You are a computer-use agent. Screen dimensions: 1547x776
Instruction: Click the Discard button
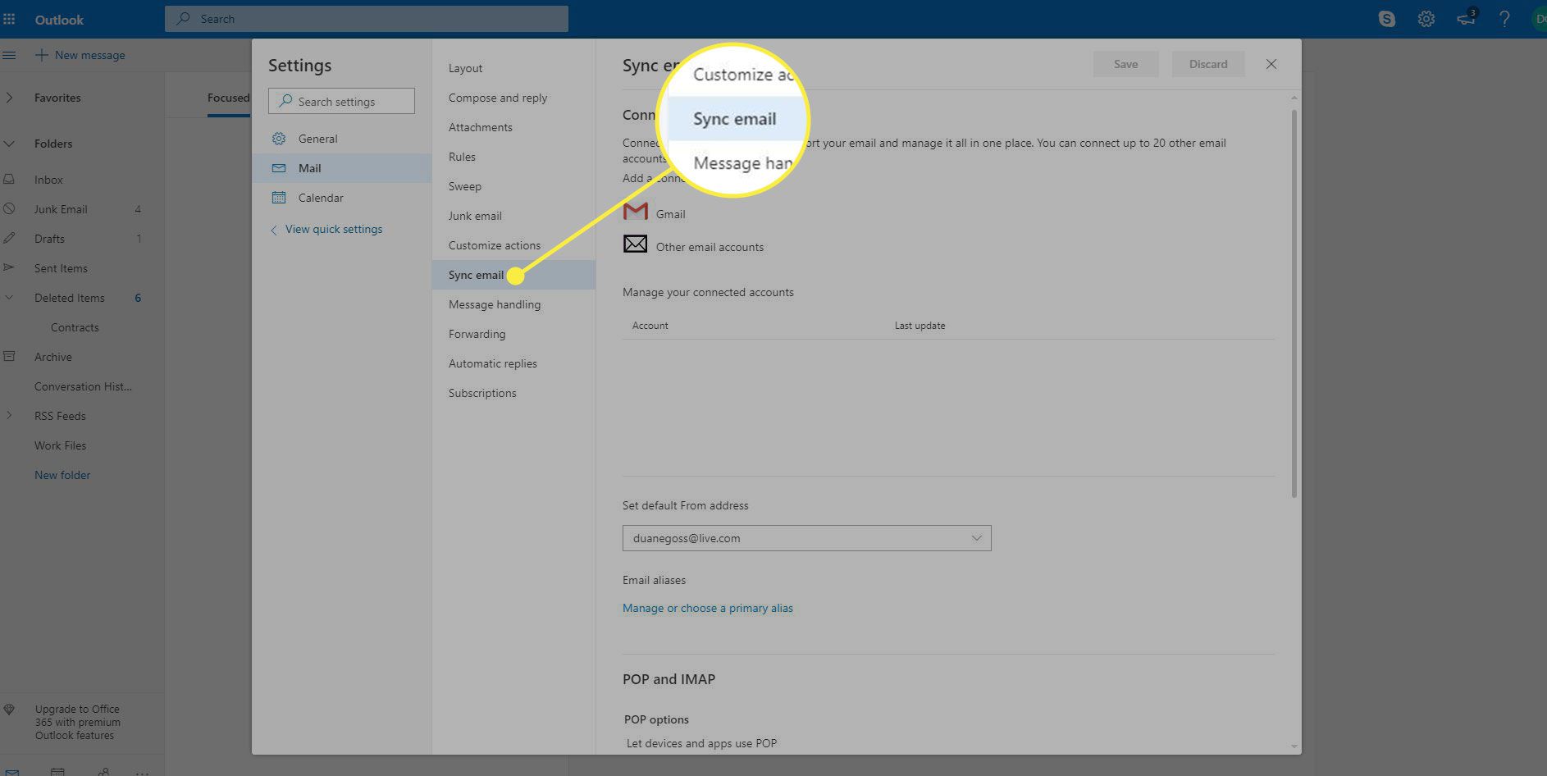(1208, 64)
